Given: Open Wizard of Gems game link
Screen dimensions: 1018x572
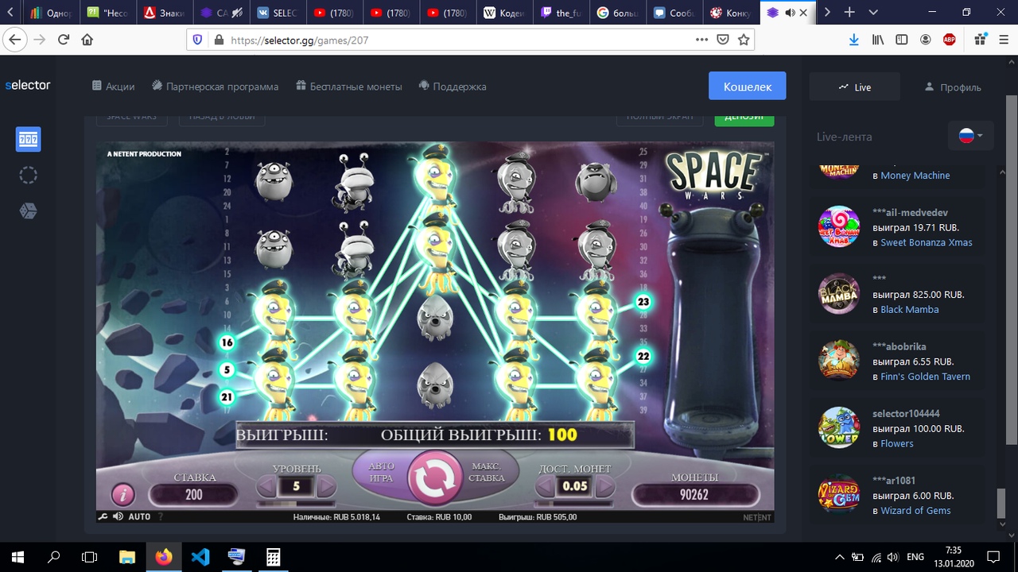Looking at the screenshot, I should tap(915, 511).
